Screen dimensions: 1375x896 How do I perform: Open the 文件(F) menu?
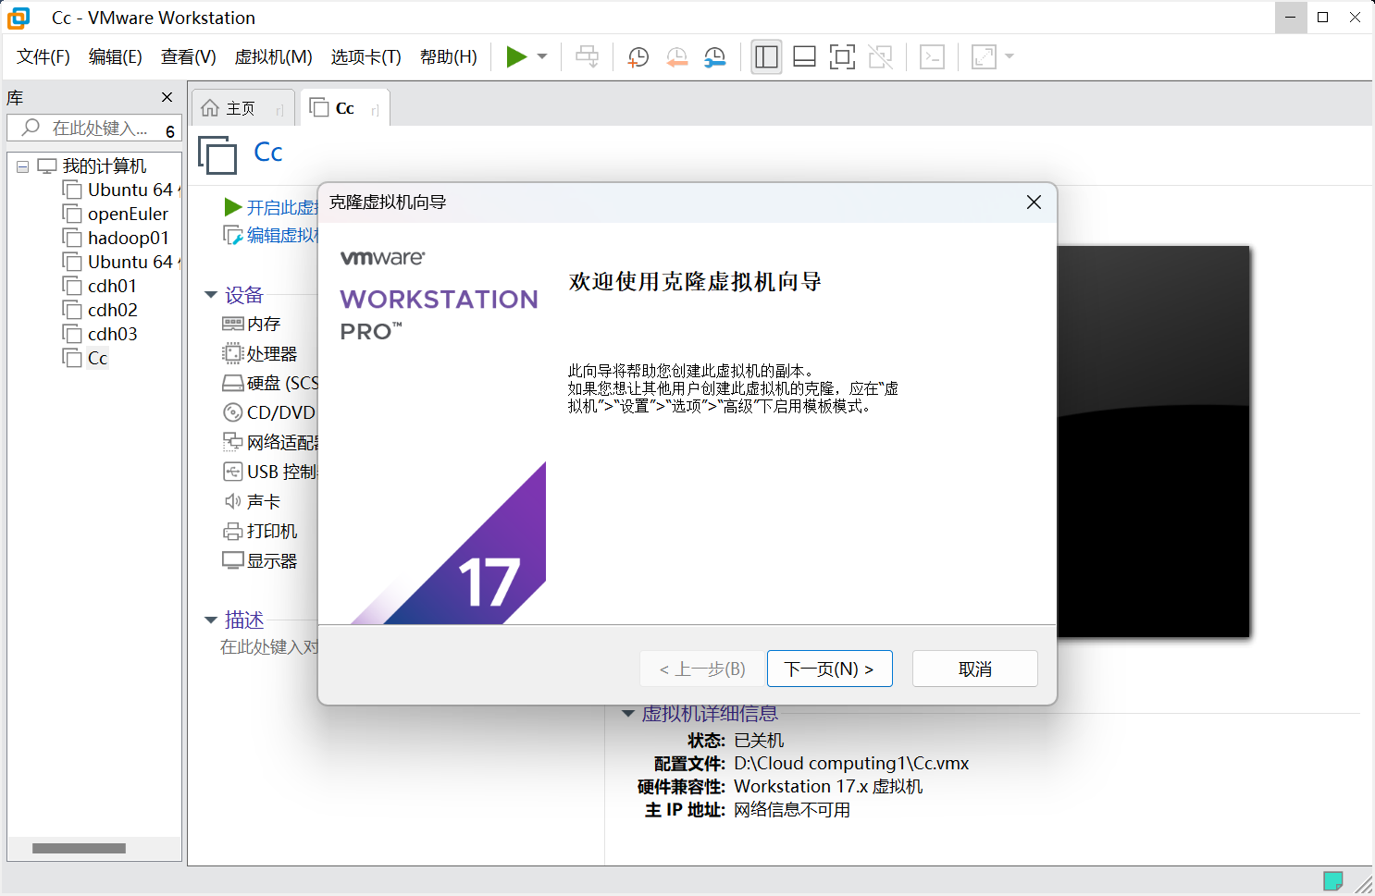click(x=43, y=57)
